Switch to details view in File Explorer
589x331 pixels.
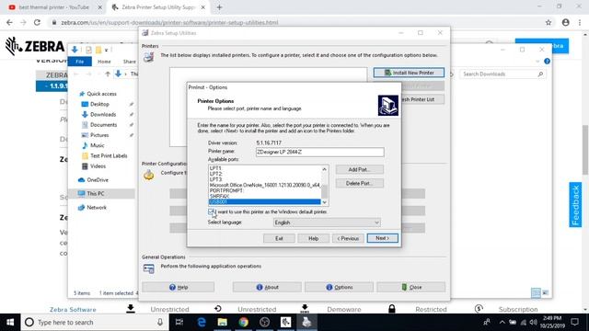pyautogui.click(x=536, y=292)
